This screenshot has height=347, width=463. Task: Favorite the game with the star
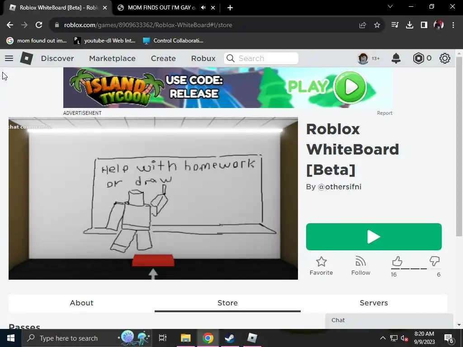click(321, 266)
